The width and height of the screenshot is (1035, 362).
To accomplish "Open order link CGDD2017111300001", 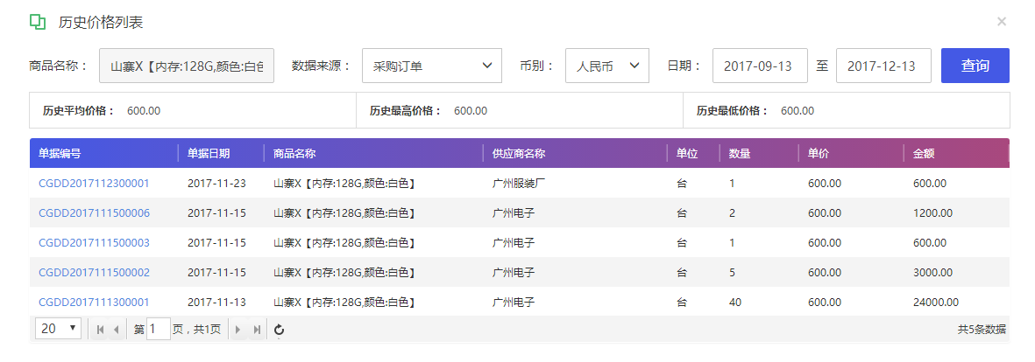I will pyautogui.click(x=95, y=303).
